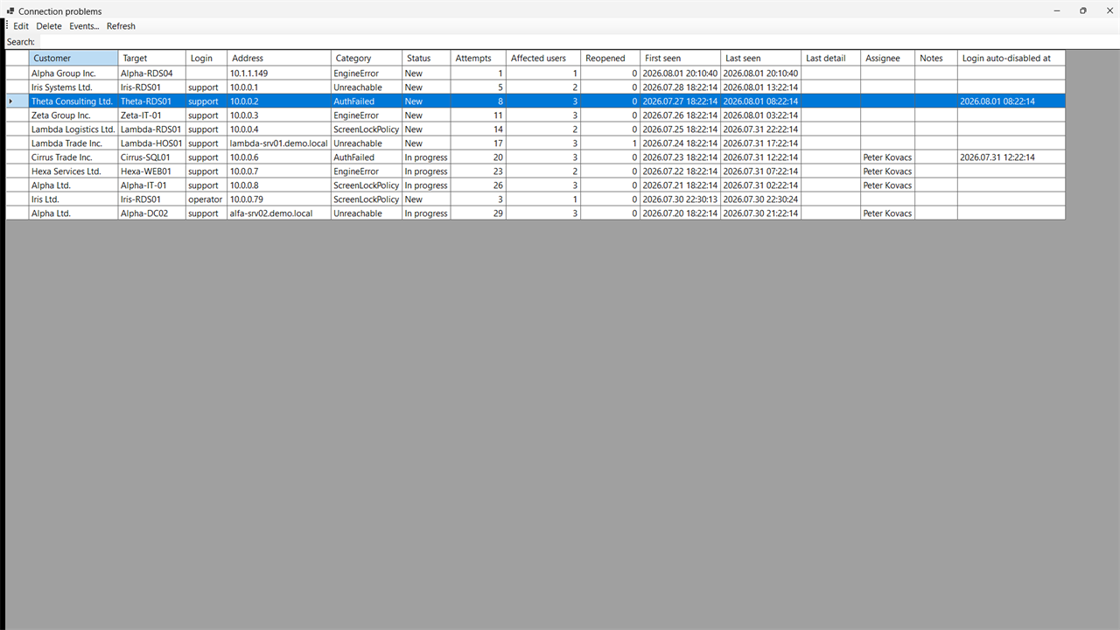Sort by Attempts column header

(478, 59)
